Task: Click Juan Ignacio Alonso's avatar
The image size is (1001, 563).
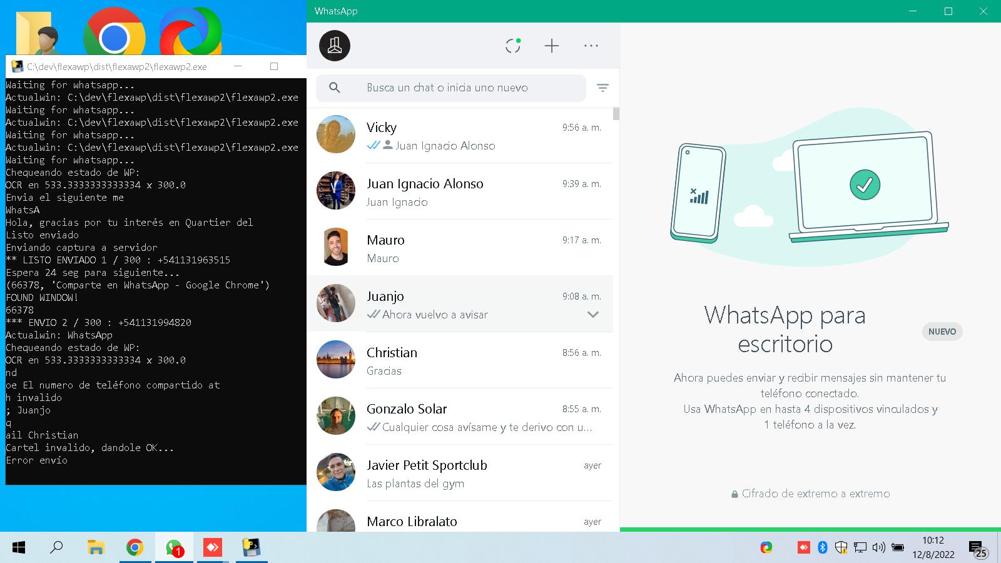Action: pos(336,190)
